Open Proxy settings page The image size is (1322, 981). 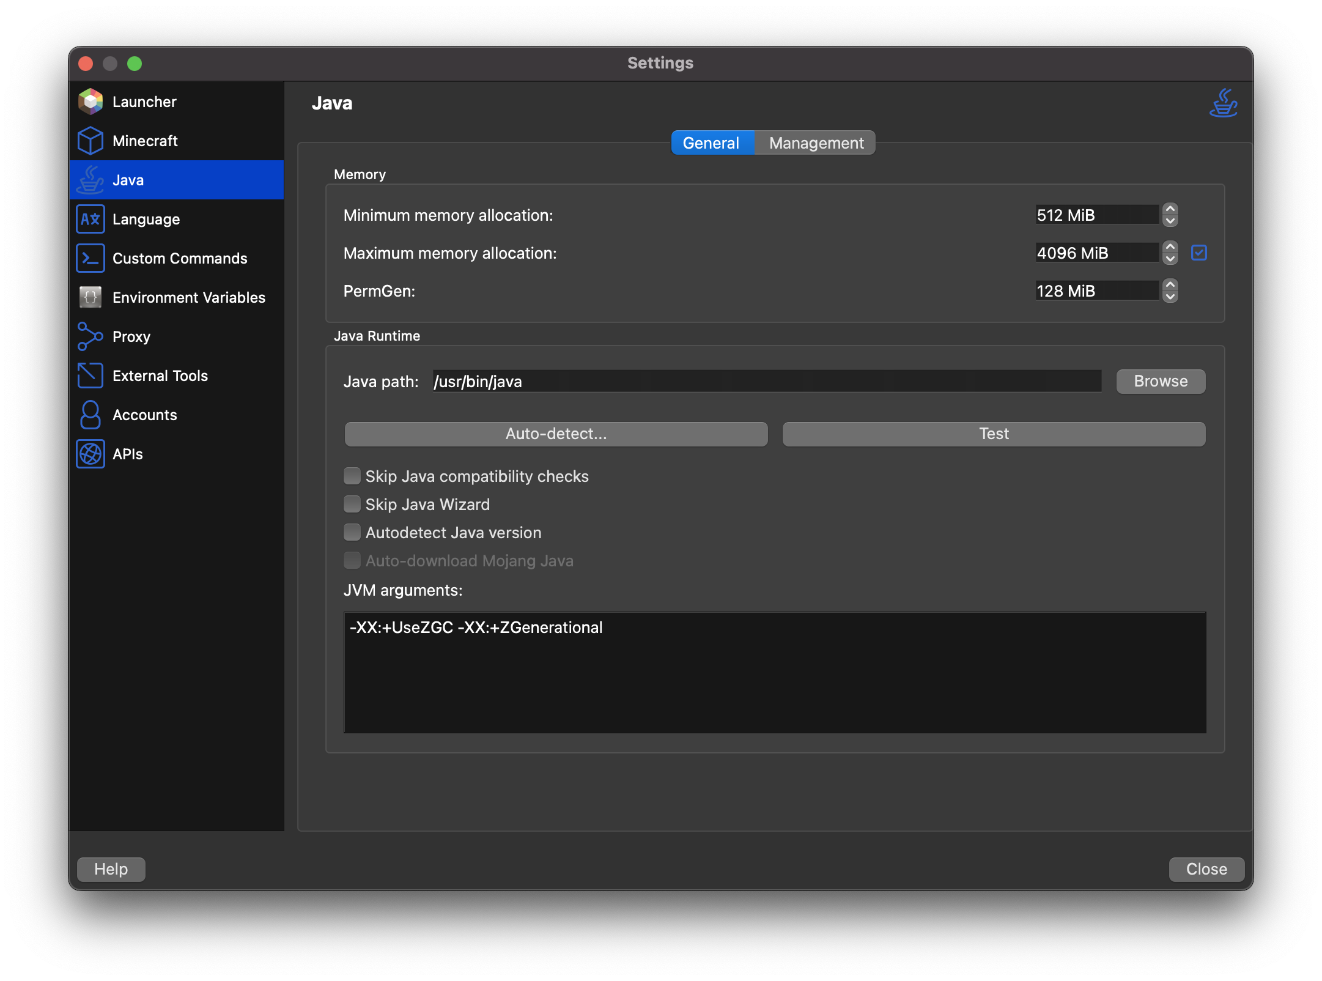coord(176,336)
